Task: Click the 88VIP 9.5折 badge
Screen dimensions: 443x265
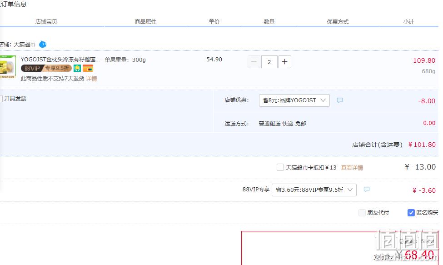Action: point(46,68)
